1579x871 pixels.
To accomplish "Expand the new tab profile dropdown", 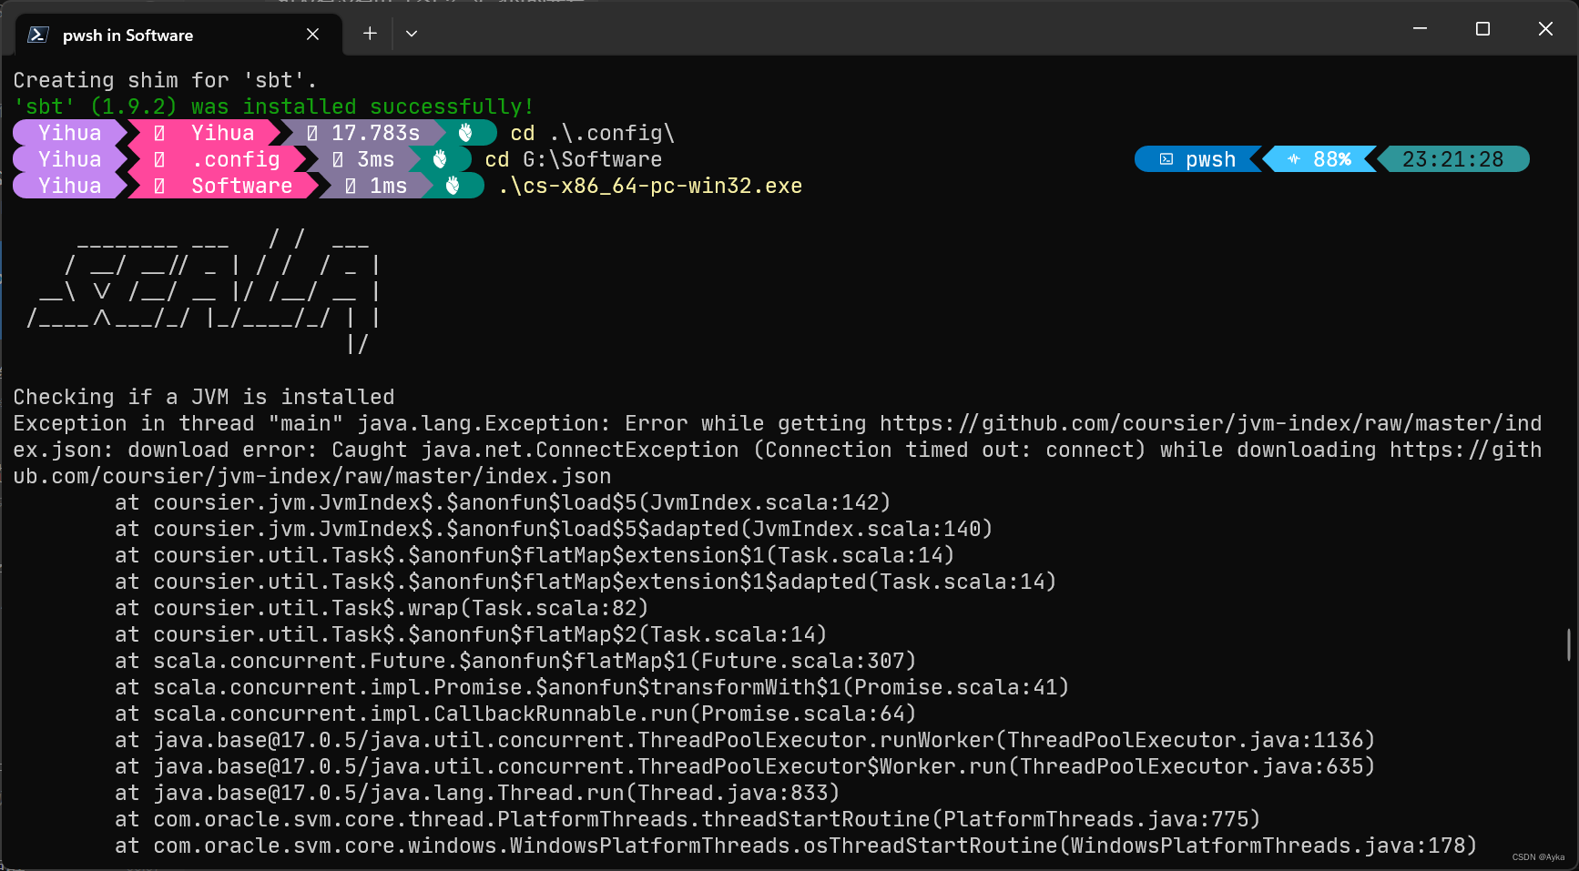I will coord(412,34).
